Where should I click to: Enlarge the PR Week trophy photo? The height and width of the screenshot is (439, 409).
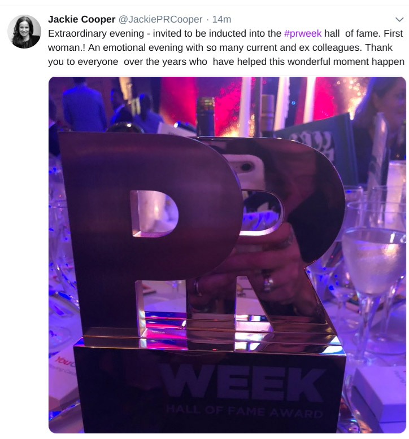point(227,255)
